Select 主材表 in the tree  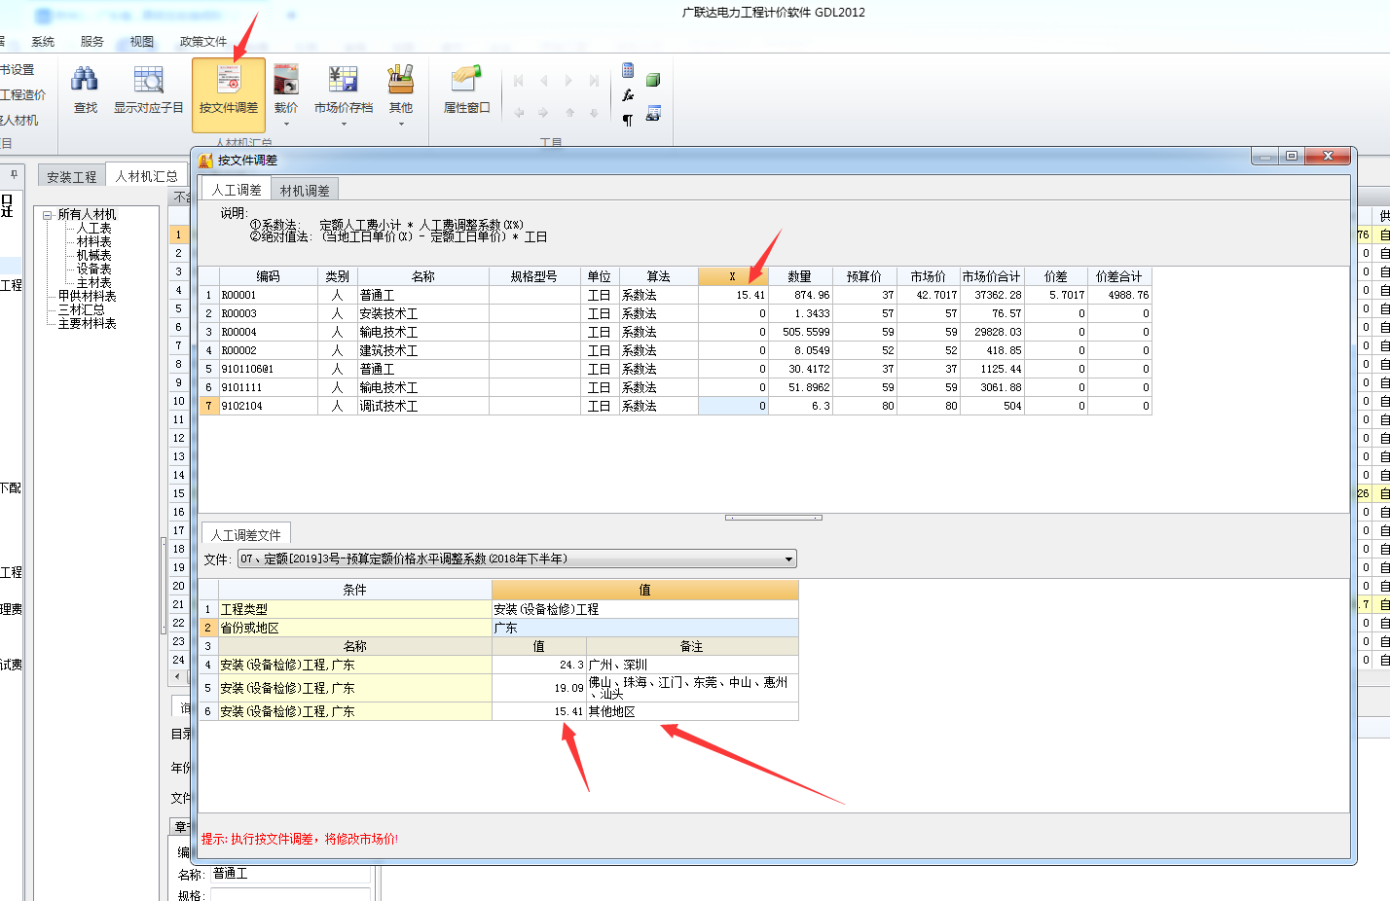tap(94, 282)
